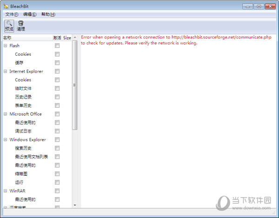The height and width of the screenshot is (218, 279).
Task: Select the 搜索历史 tree row
Action: [x=23, y=148]
